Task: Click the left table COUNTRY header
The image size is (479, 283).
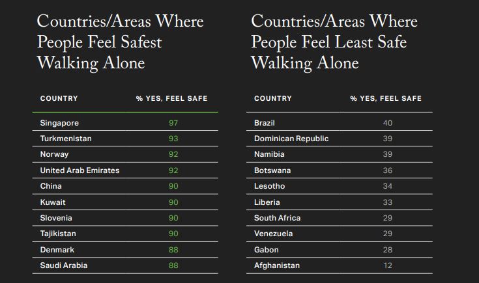Action: 59,99
